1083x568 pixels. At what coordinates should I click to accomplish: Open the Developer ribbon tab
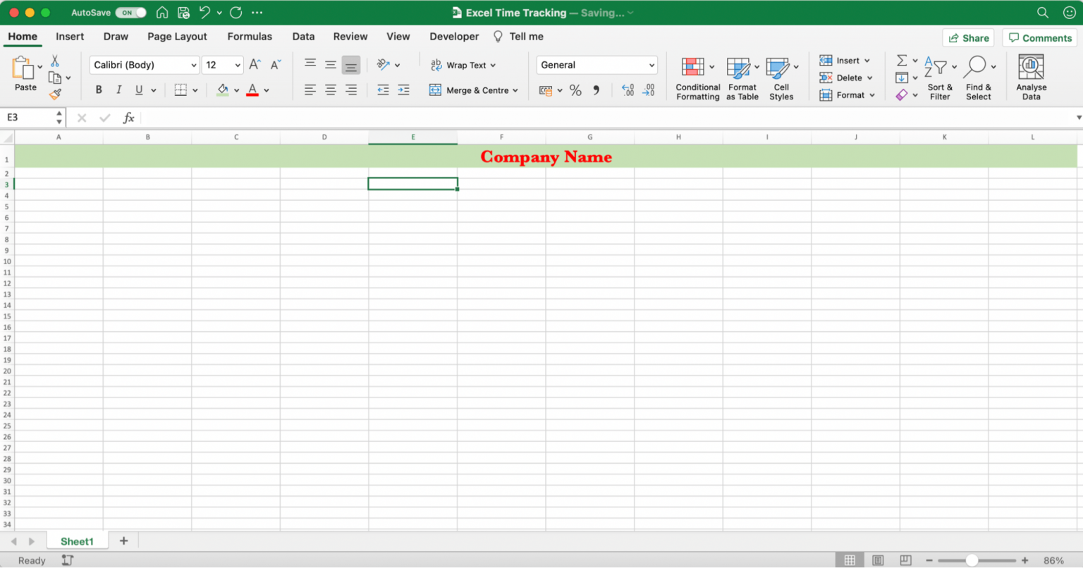[x=453, y=37]
